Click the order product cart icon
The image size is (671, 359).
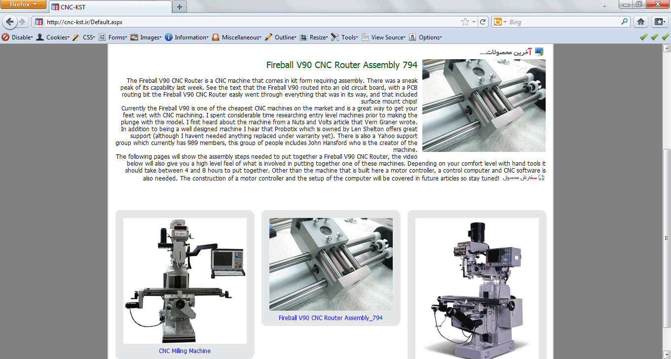[x=541, y=178]
